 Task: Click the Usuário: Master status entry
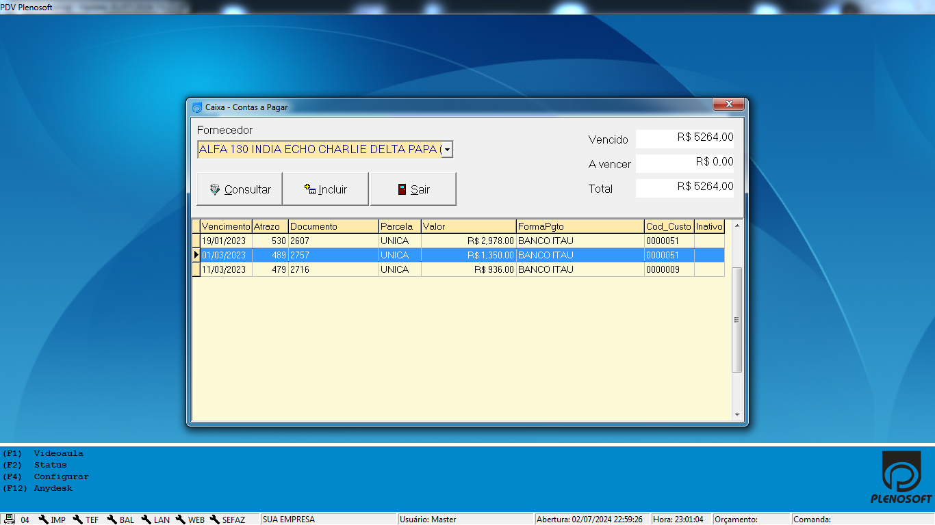(x=465, y=520)
